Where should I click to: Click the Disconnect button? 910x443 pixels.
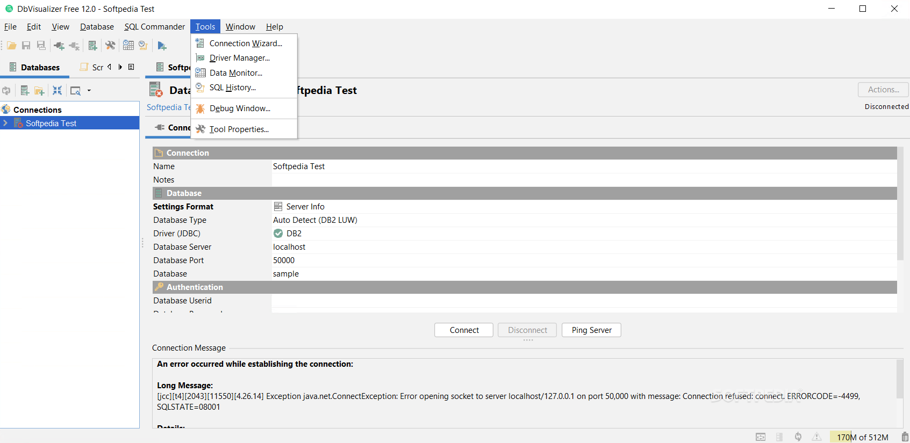pos(527,330)
